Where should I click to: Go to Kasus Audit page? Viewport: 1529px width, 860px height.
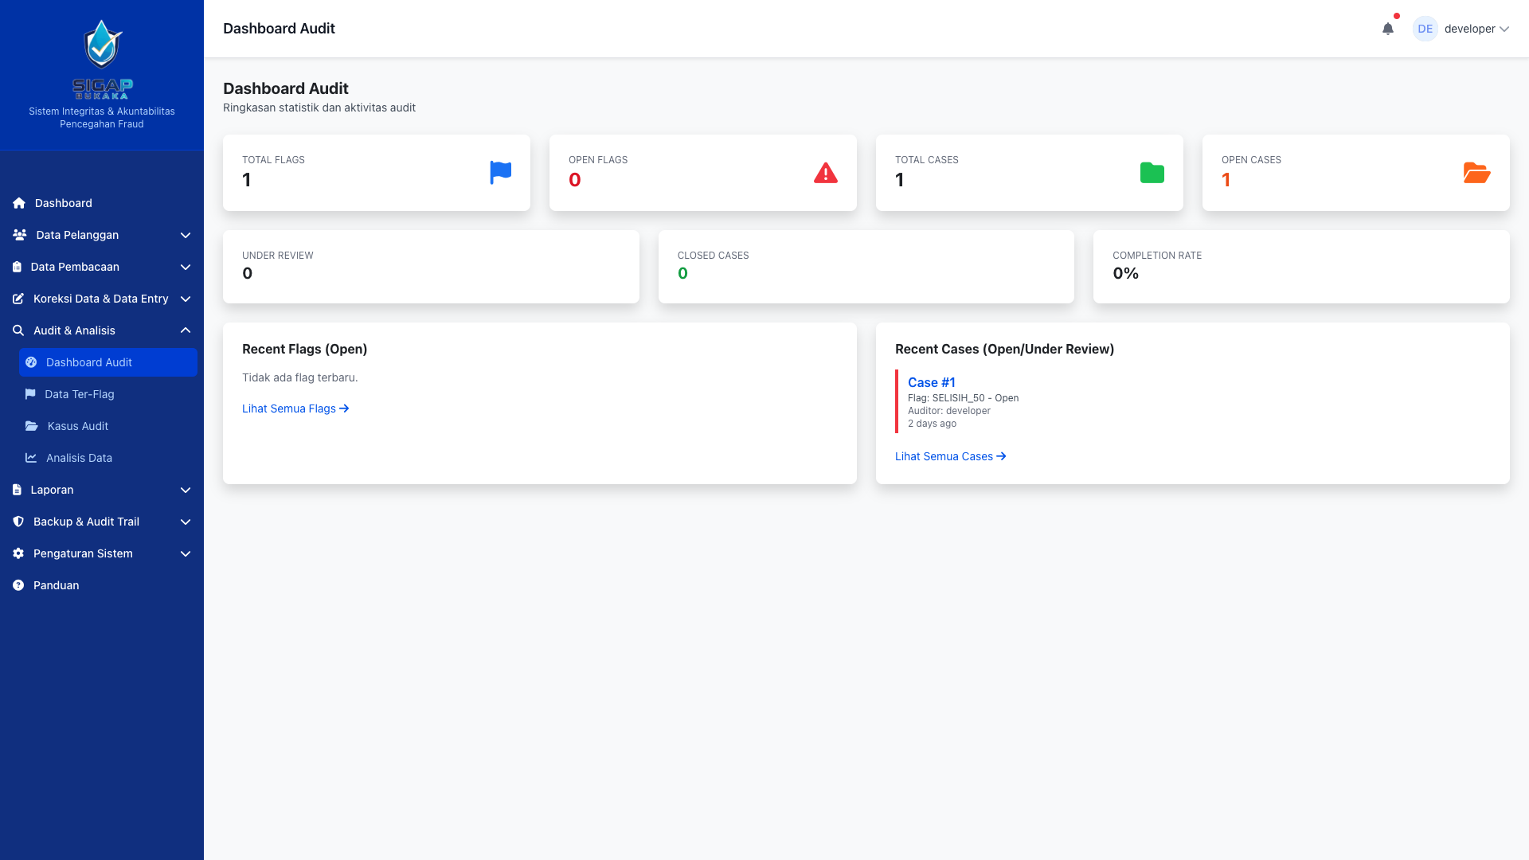(x=77, y=426)
